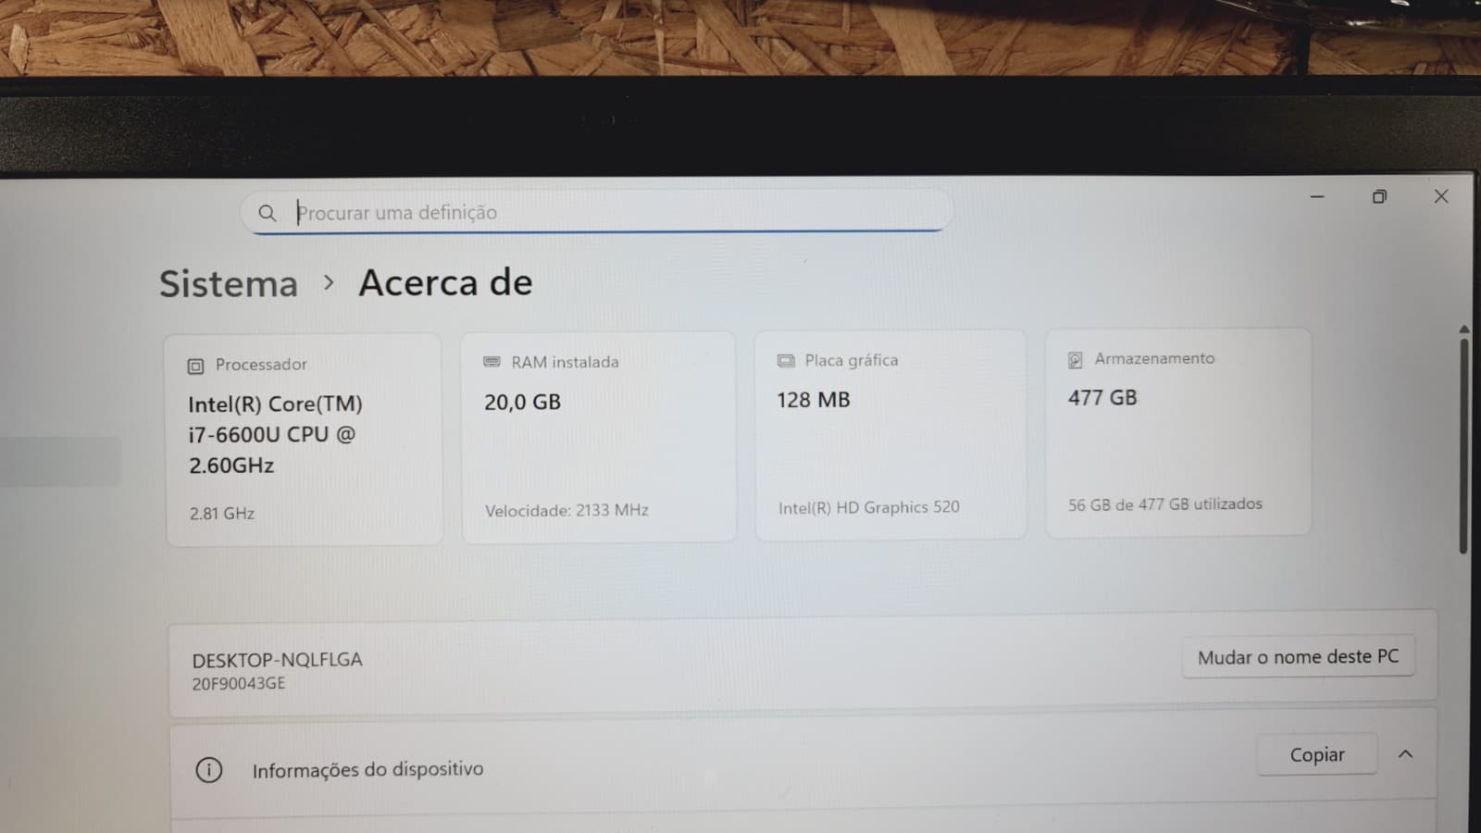Image resolution: width=1481 pixels, height=833 pixels.
Task: Click 'Mudar o nome deste PC' button
Action: (1298, 657)
